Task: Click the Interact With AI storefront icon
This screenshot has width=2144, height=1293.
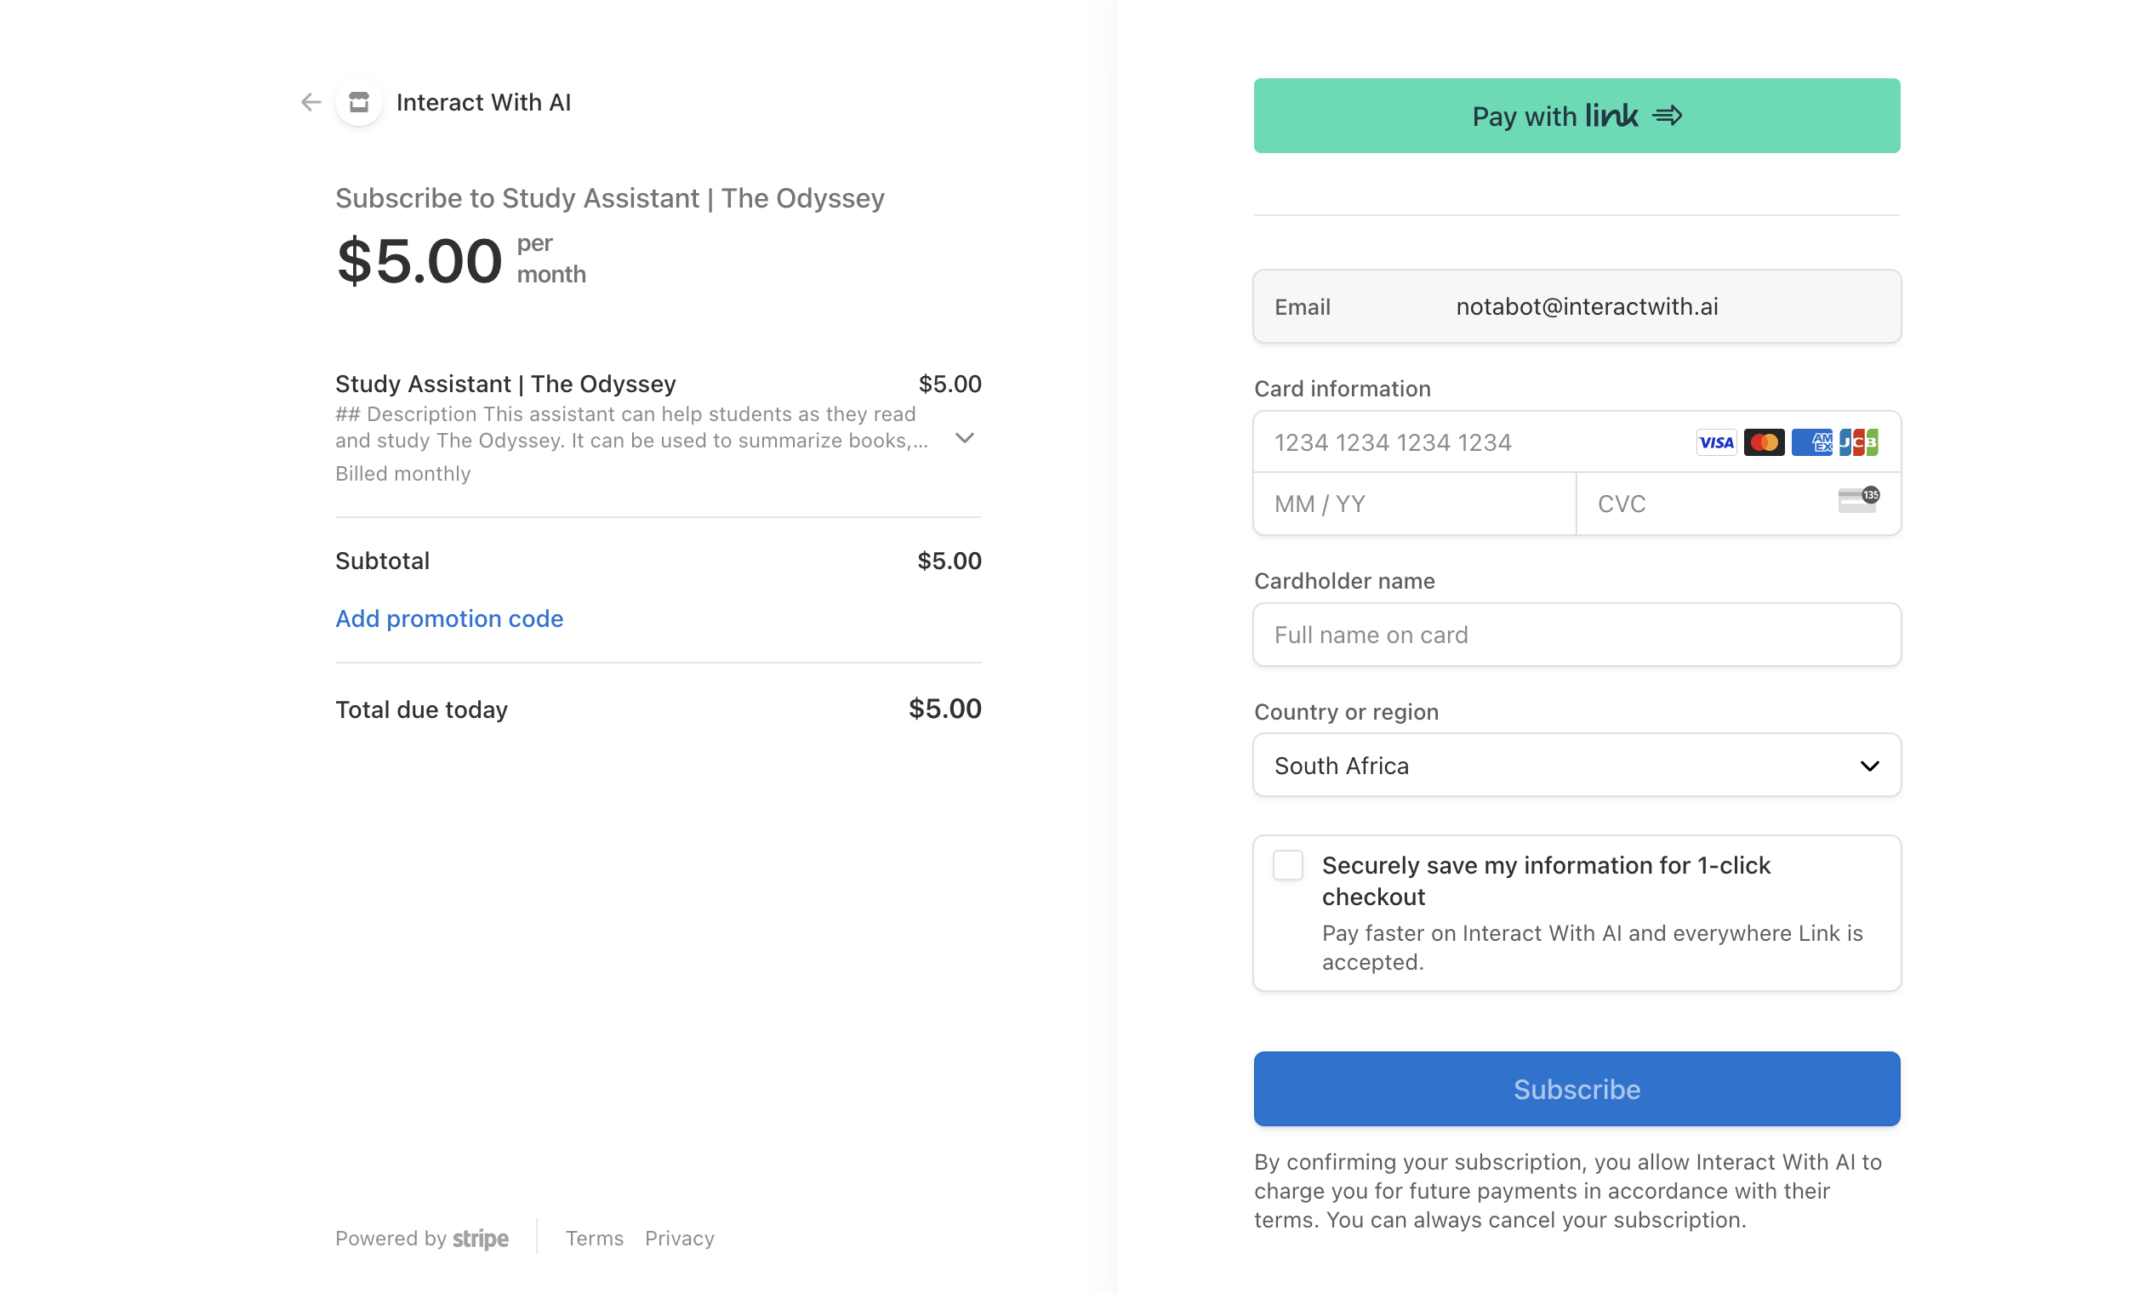Action: click(359, 103)
